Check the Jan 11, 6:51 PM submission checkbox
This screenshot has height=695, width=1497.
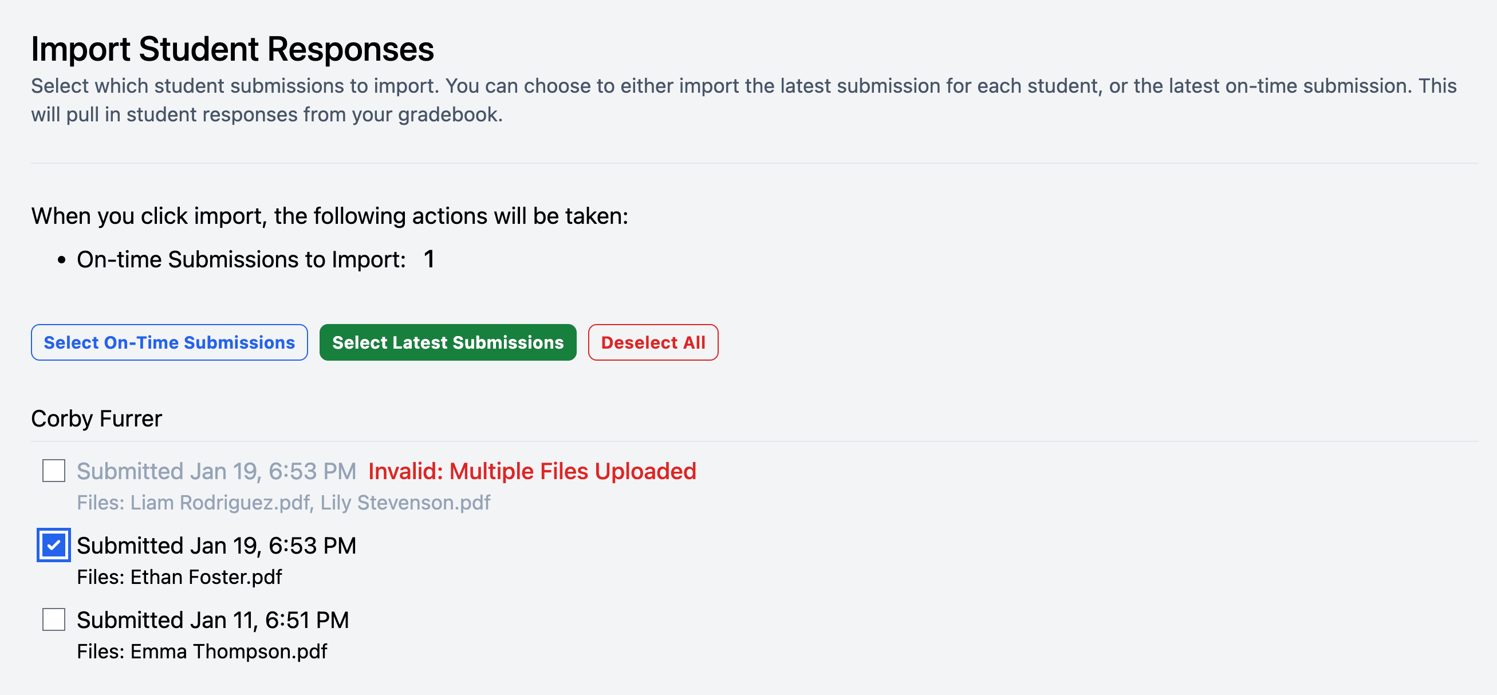(53, 619)
